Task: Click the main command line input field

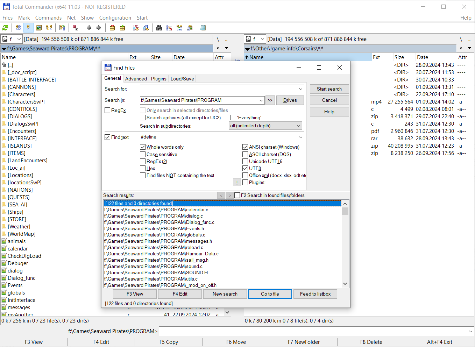Action: pos(316,331)
